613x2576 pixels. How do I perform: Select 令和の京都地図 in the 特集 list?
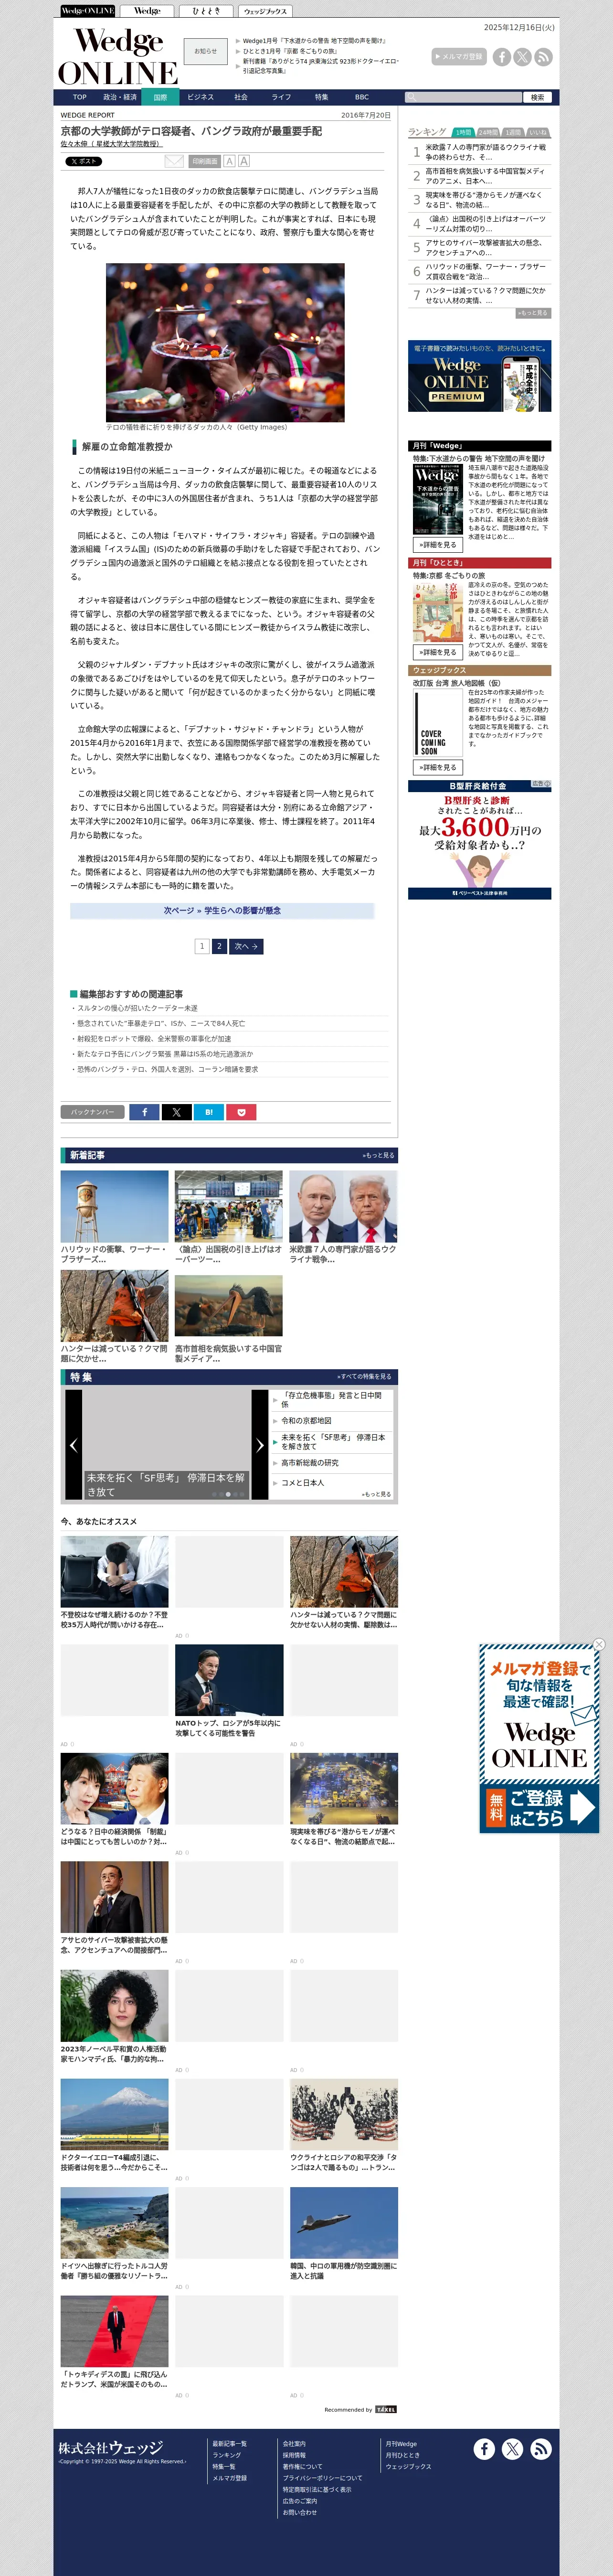[x=306, y=1420]
